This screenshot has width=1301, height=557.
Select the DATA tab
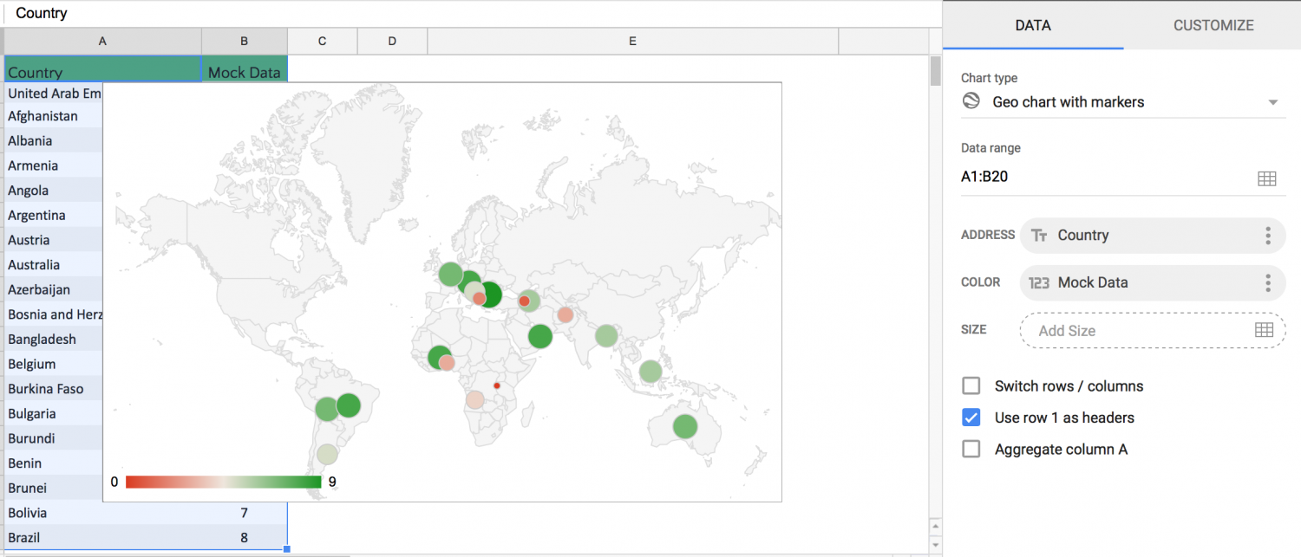pos(1032,25)
